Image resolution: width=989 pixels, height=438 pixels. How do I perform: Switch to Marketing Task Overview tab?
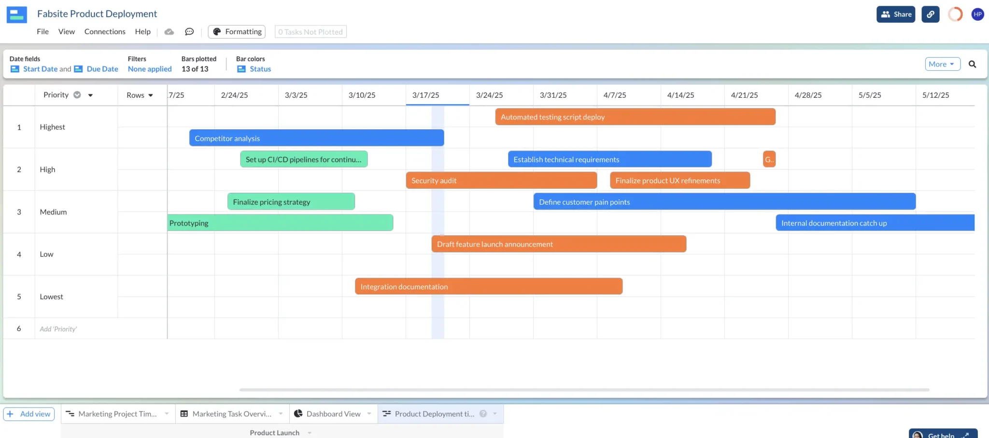tap(232, 414)
